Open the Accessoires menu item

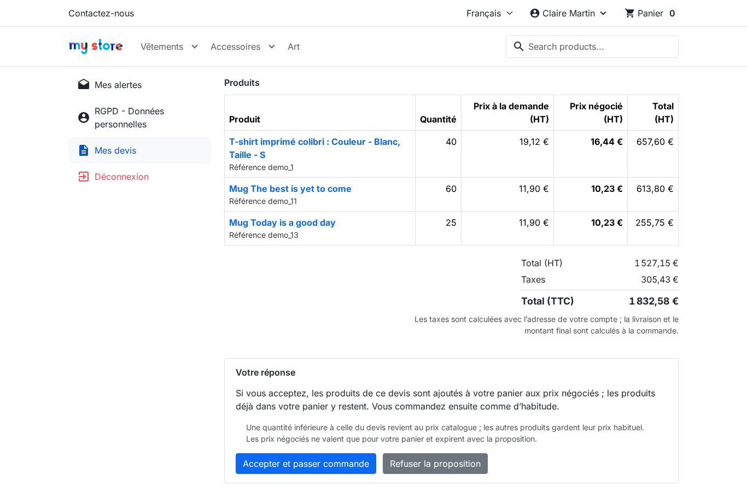click(x=235, y=46)
